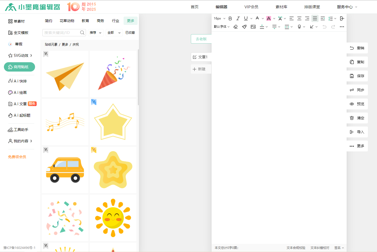Toggle italic text formatting

[238, 18]
